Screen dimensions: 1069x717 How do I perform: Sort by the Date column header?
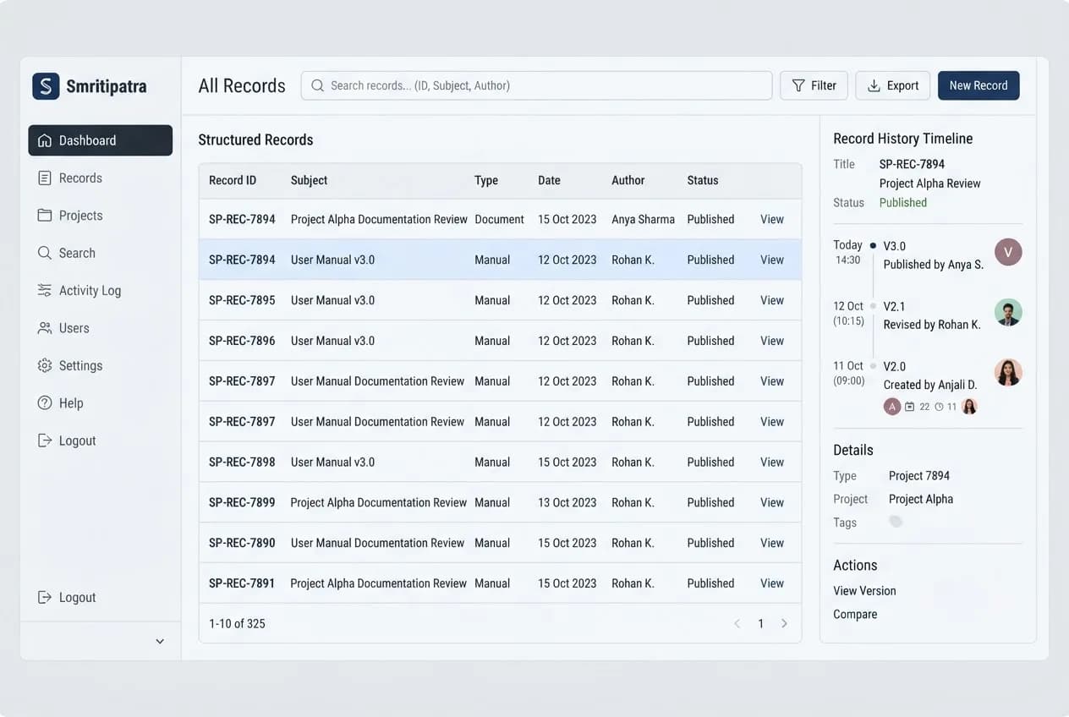pos(549,180)
